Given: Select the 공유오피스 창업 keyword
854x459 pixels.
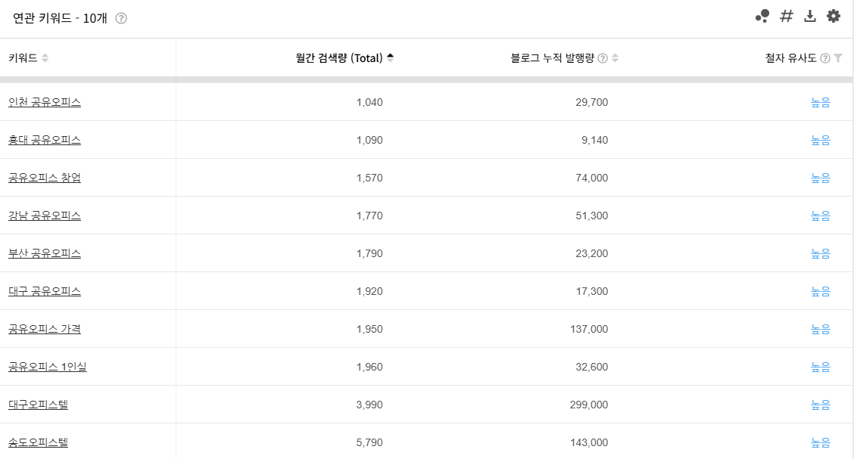Looking at the screenshot, I should point(45,178).
